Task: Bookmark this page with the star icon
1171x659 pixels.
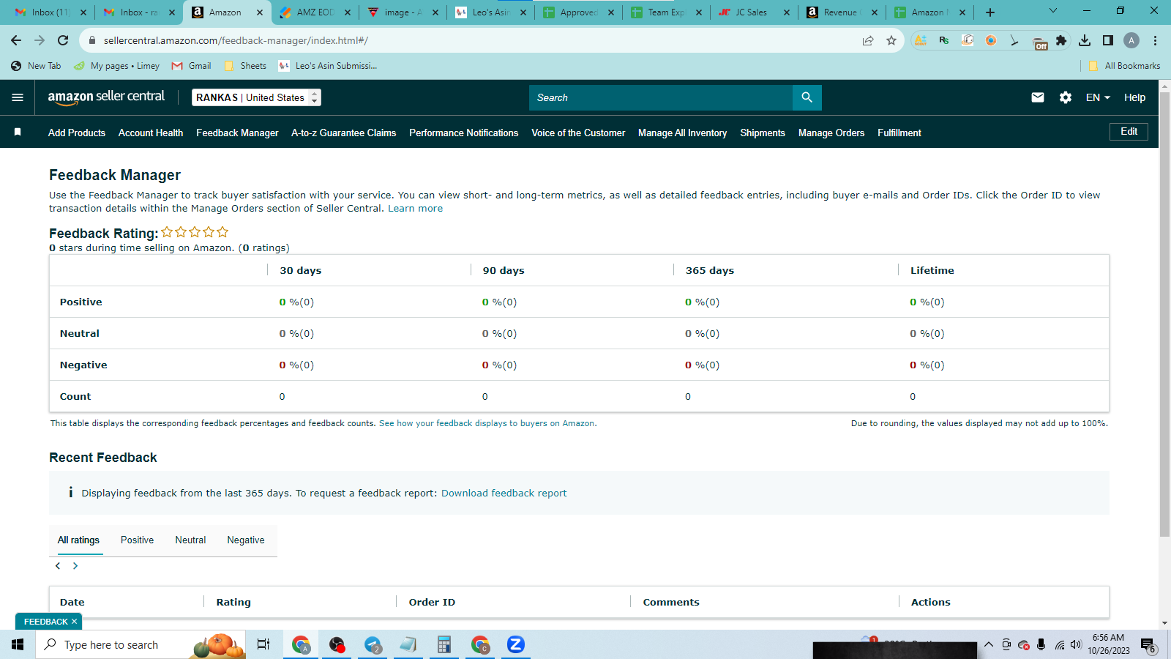Action: tap(891, 40)
